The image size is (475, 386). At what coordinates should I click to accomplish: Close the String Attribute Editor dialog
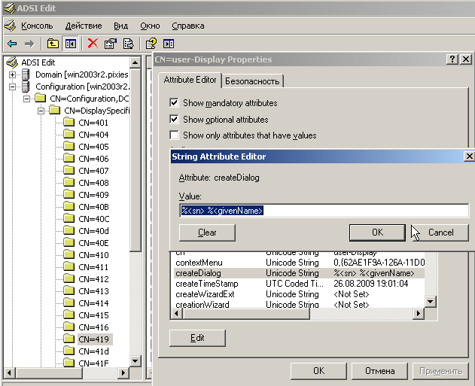tap(469, 157)
